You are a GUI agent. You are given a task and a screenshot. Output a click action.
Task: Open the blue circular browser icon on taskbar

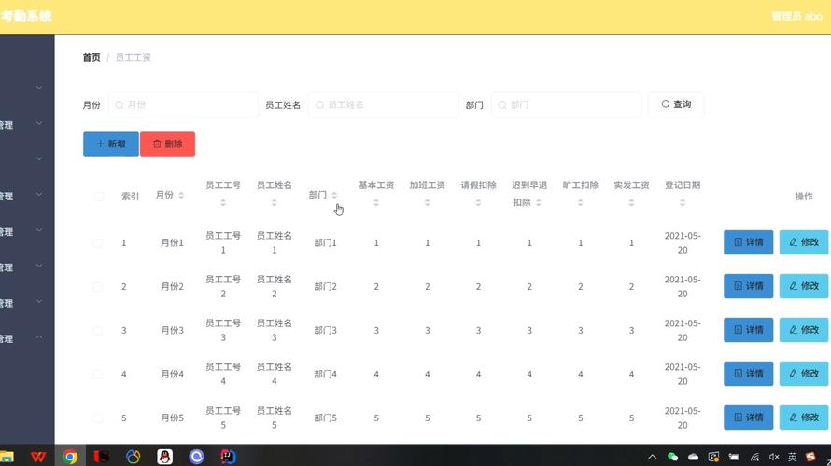click(197, 457)
